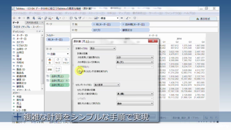The height and width of the screenshot is (130, 231).
Task: Click the presentation mode icon in toolbar
Action: coord(135,18)
